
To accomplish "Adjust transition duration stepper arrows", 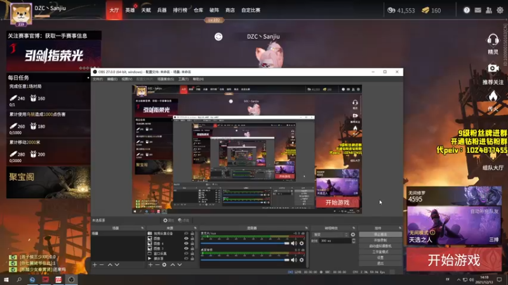I will 354,241.
